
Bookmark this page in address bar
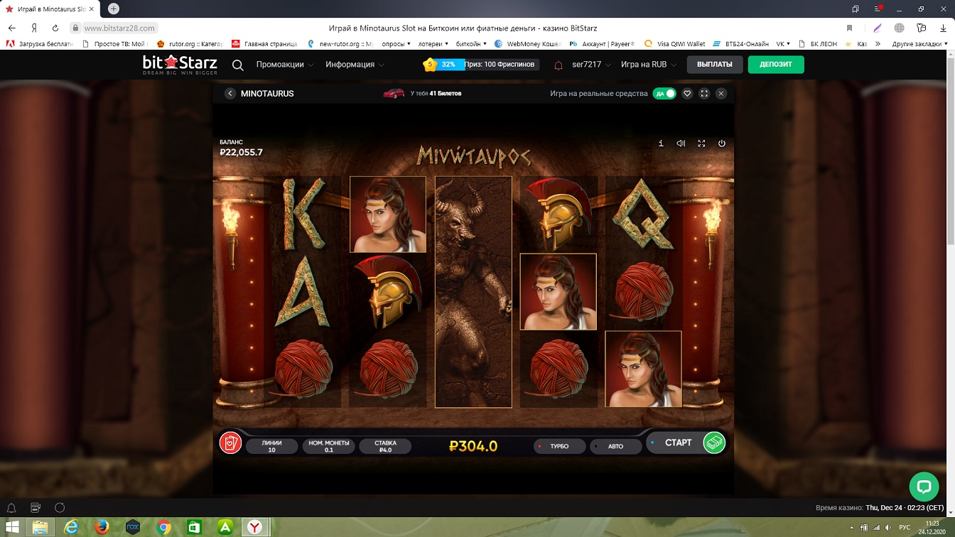point(849,28)
